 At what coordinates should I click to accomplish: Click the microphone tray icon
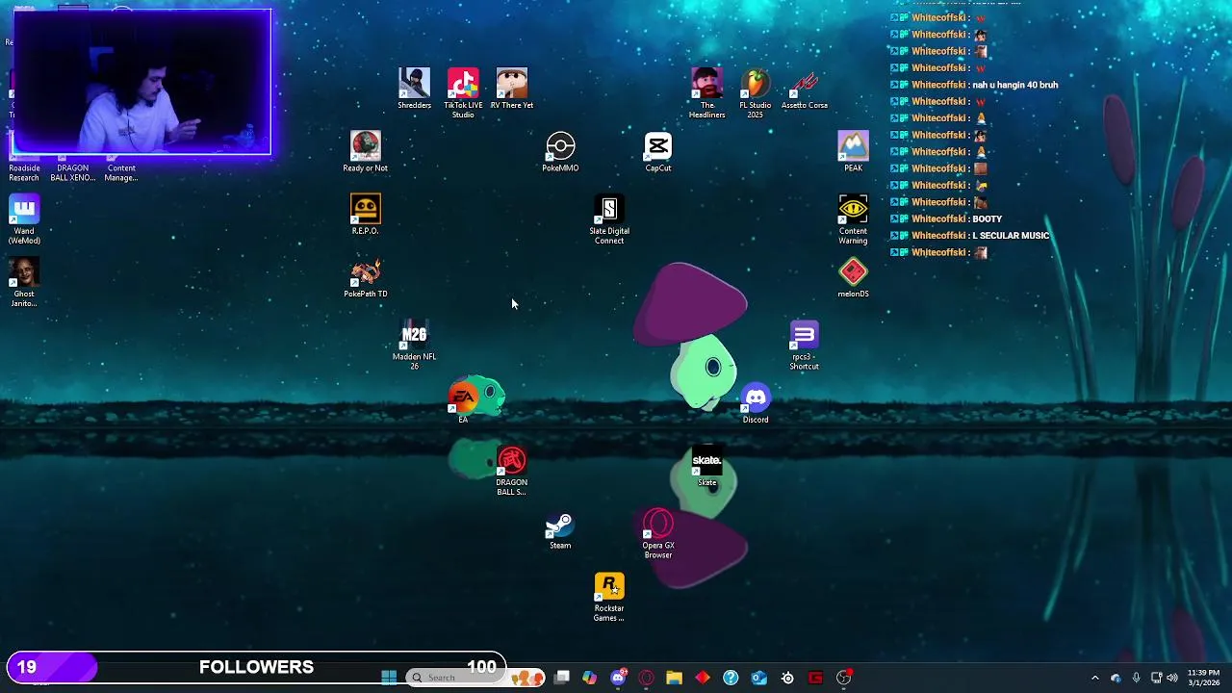tap(1137, 678)
